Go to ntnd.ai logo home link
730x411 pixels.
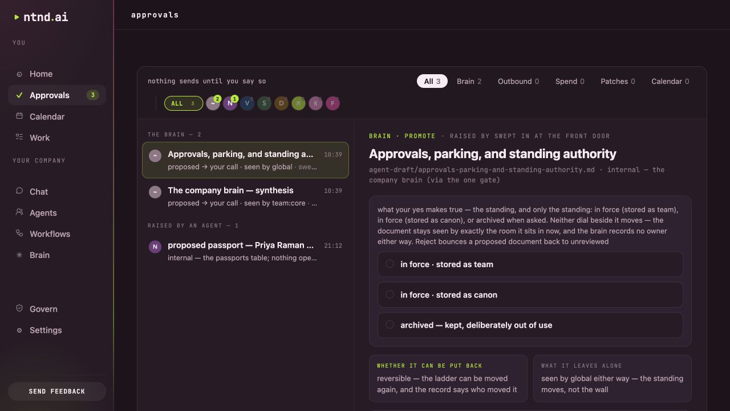click(41, 17)
